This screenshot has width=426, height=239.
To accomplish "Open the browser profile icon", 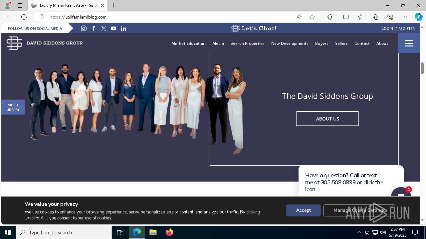I will tap(7, 5).
